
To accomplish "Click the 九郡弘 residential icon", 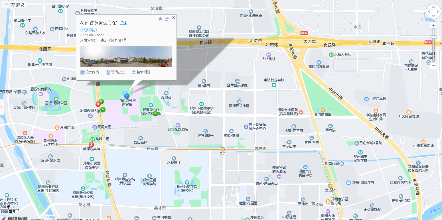I will point(166,93).
